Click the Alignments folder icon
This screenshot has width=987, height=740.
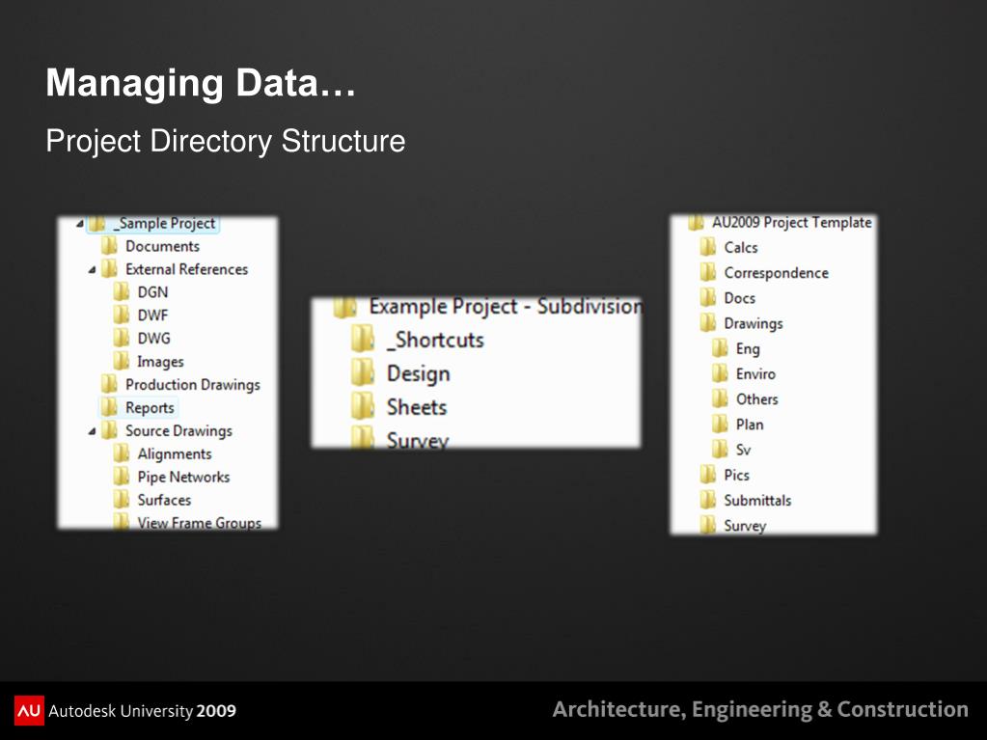[122, 453]
